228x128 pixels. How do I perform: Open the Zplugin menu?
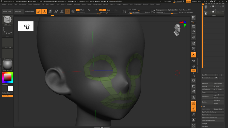(x=146, y=4)
